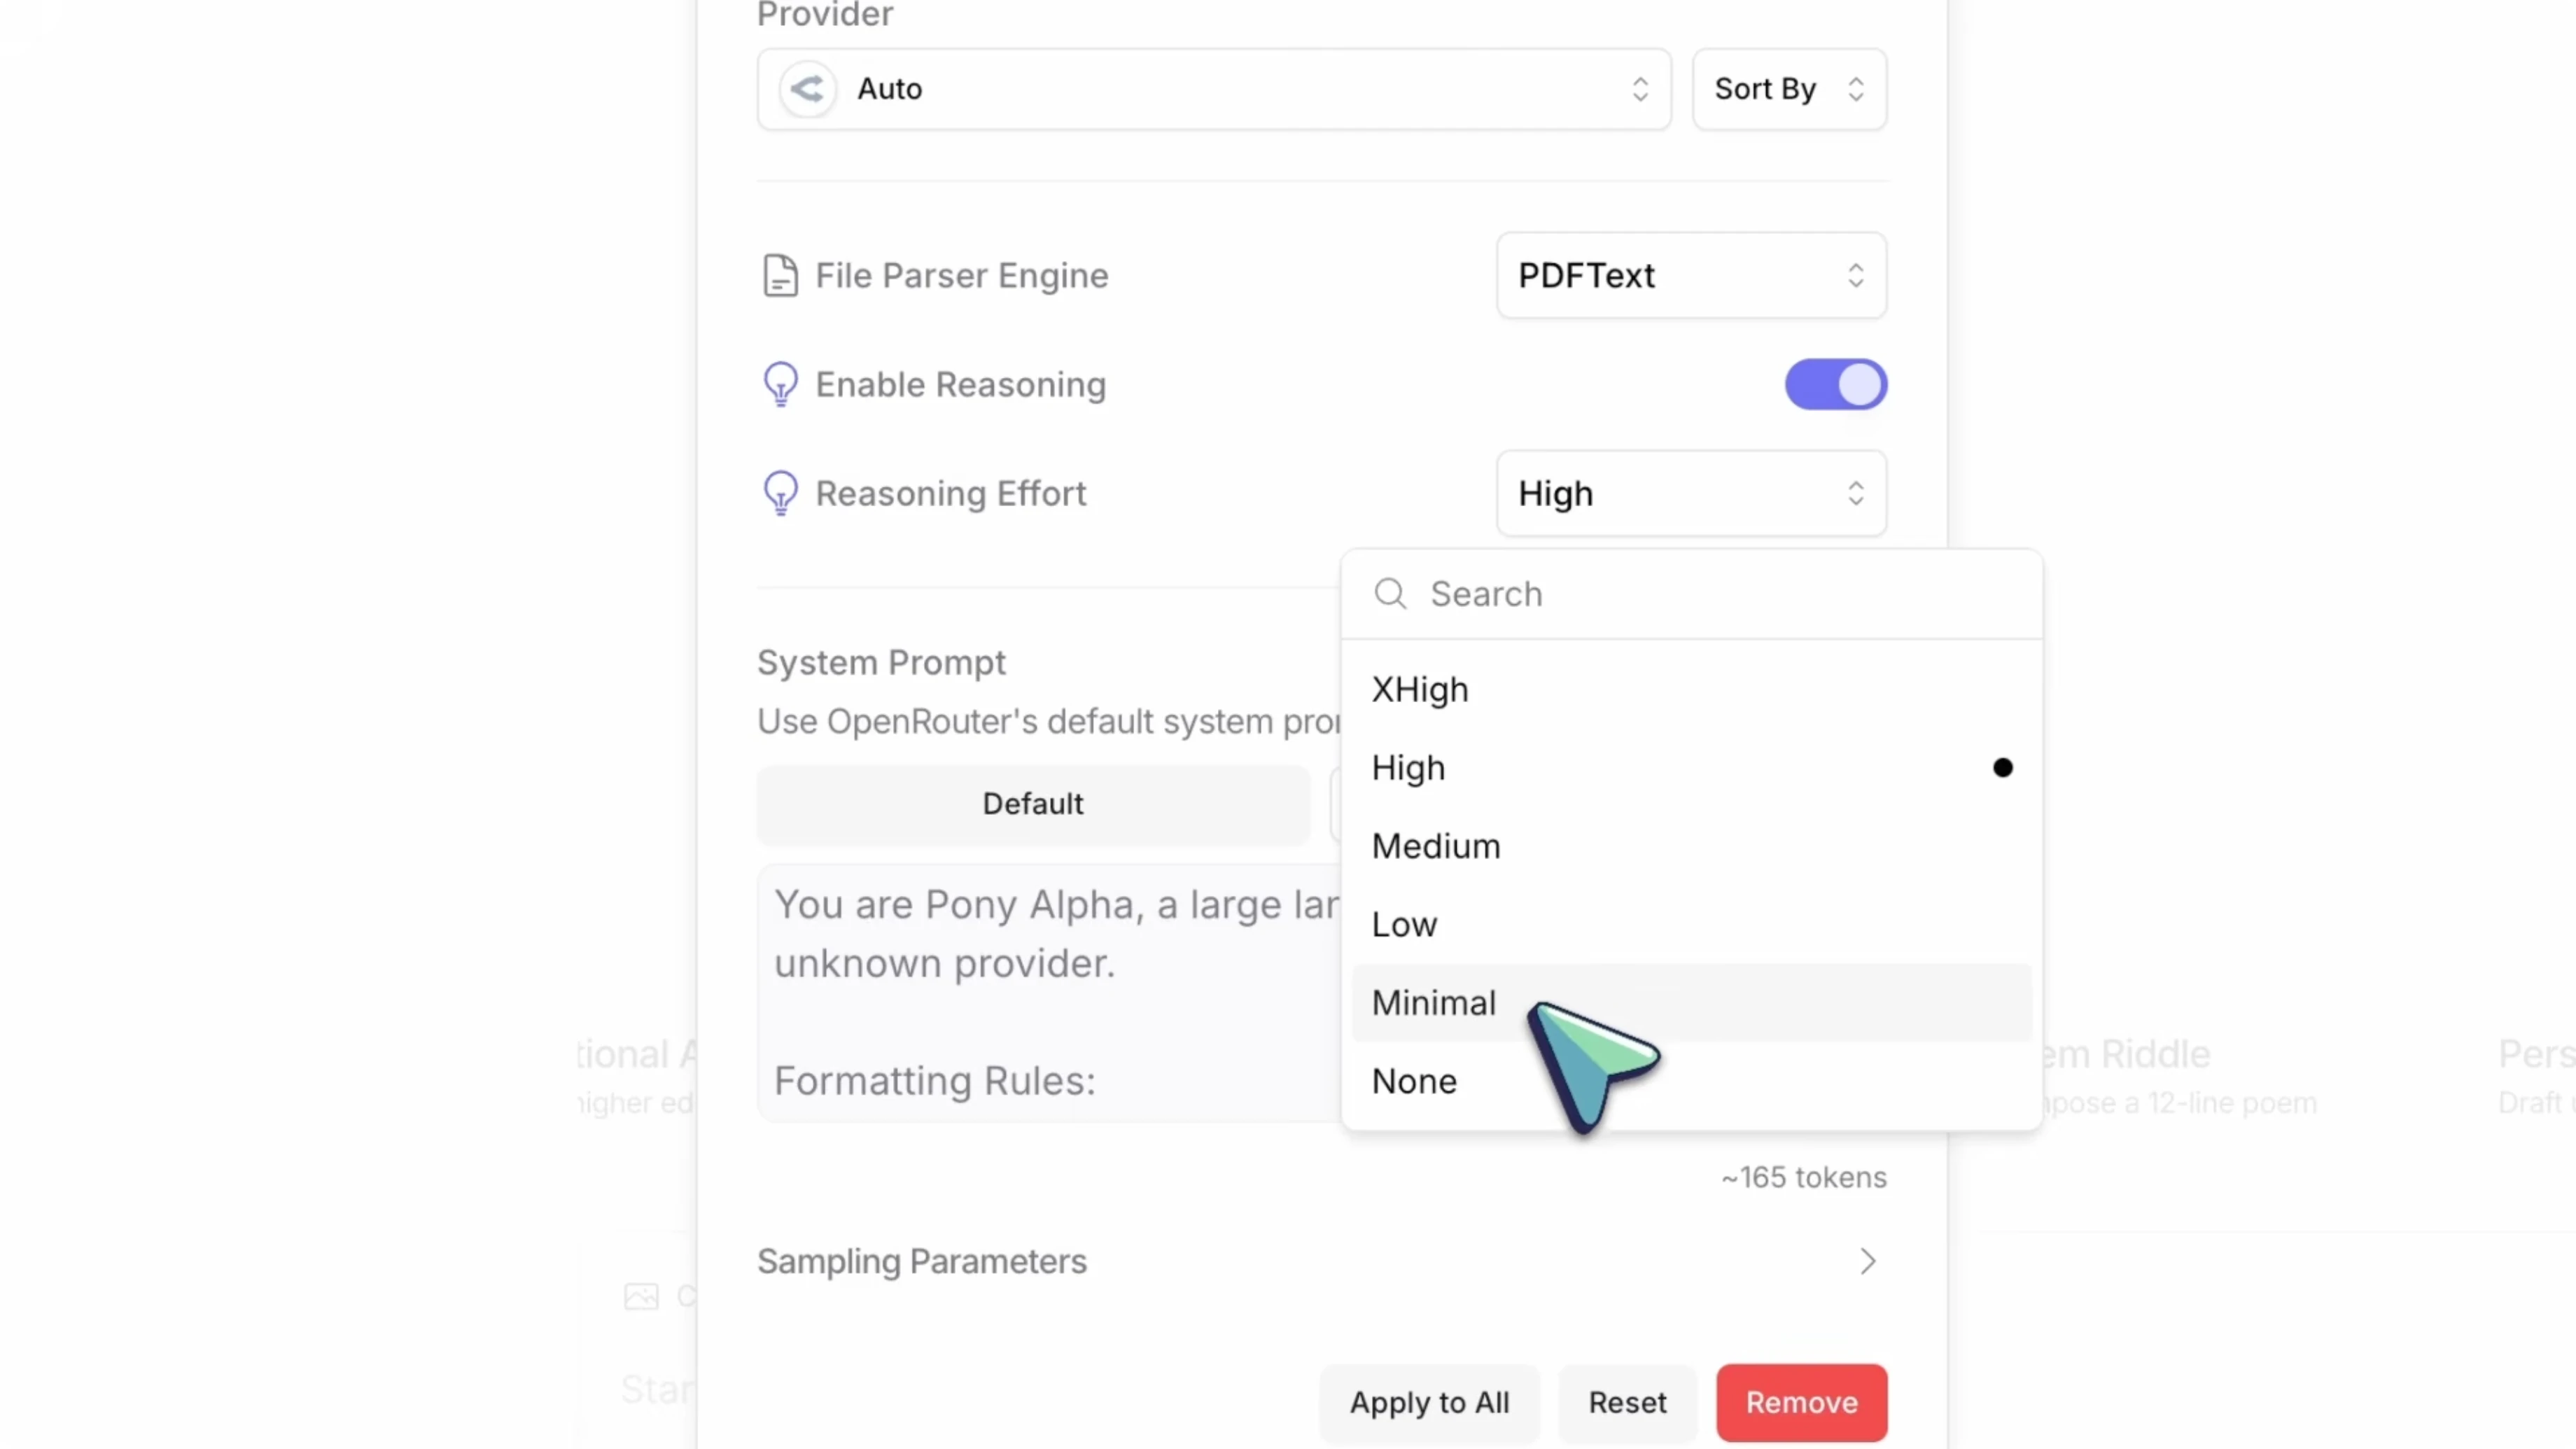The height and width of the screenshot is (1449, 2576).
Task: Click the image icon at bottom left
Action: 641,1297
